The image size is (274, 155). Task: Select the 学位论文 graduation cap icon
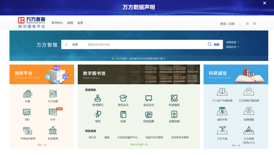[123, 98]
